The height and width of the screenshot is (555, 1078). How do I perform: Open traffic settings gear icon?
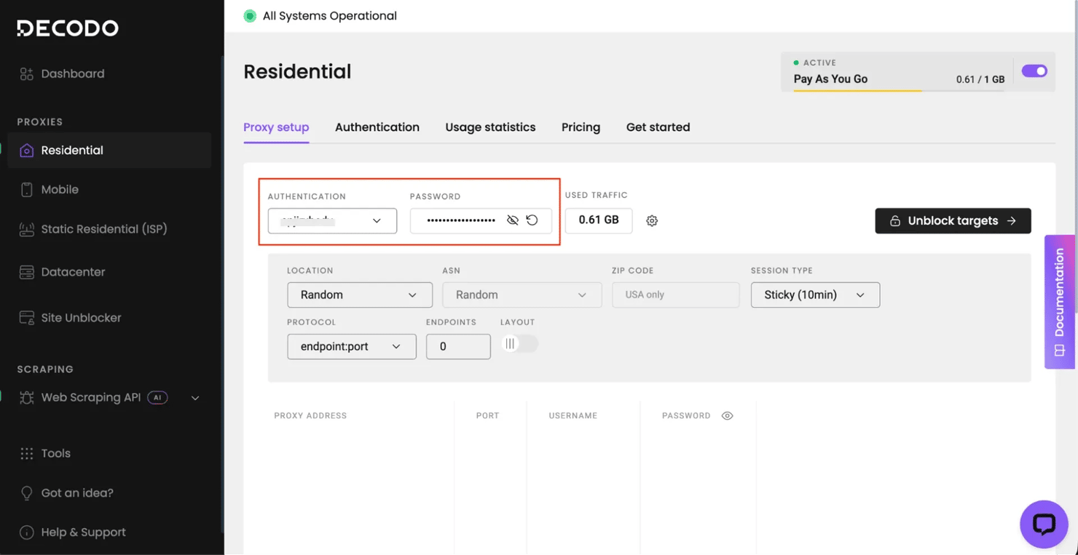[x=652, y=221]
